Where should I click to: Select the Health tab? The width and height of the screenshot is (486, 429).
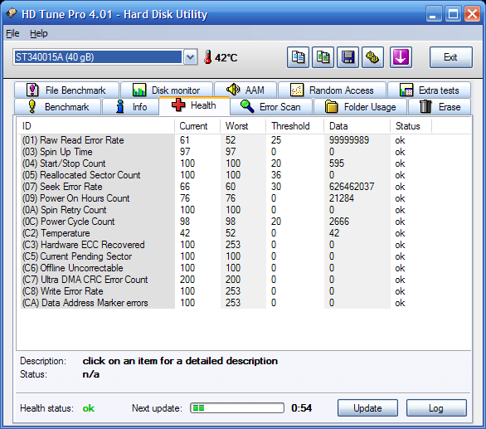(194, 105)
